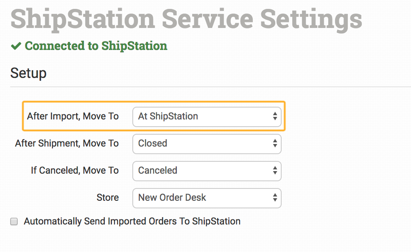Click the After Import, Move To label
Screen dimensions: 411x252
click(73, 116)
